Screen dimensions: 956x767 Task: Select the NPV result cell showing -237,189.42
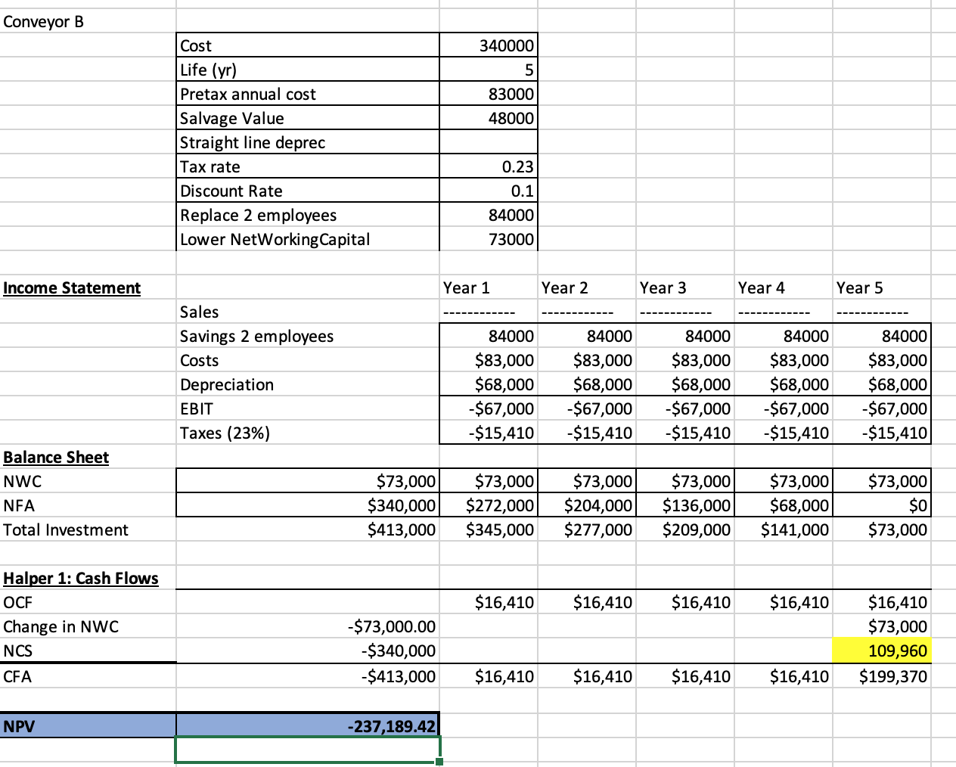[x=306, y=725]
